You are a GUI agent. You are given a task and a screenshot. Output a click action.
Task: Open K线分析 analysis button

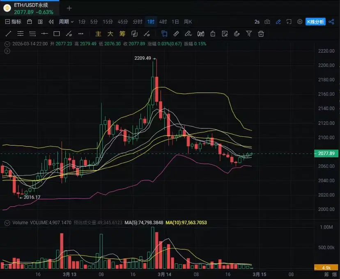point(315,22)
